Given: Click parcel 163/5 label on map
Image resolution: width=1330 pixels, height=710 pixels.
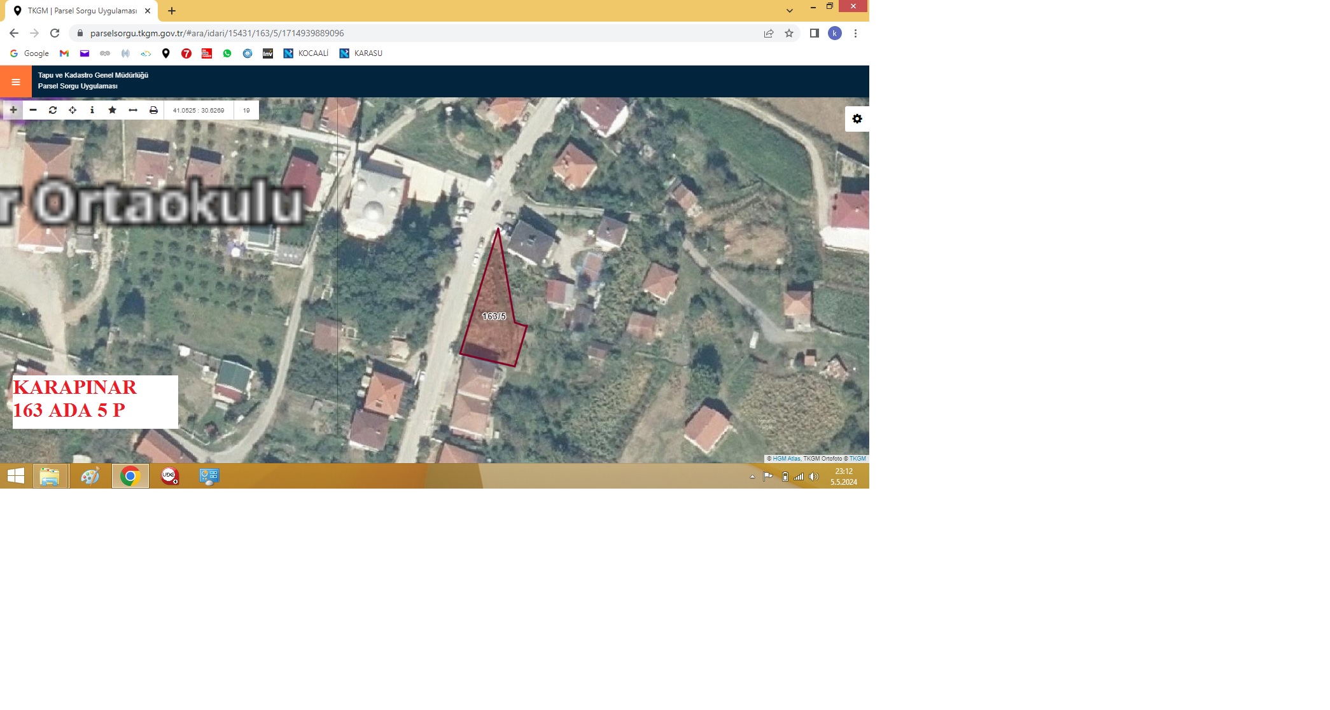Looking at the screenshot, I should point(494,316).
